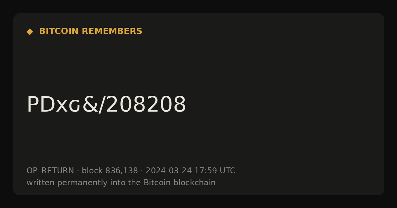Click the 208208 digits in the message

146,105
